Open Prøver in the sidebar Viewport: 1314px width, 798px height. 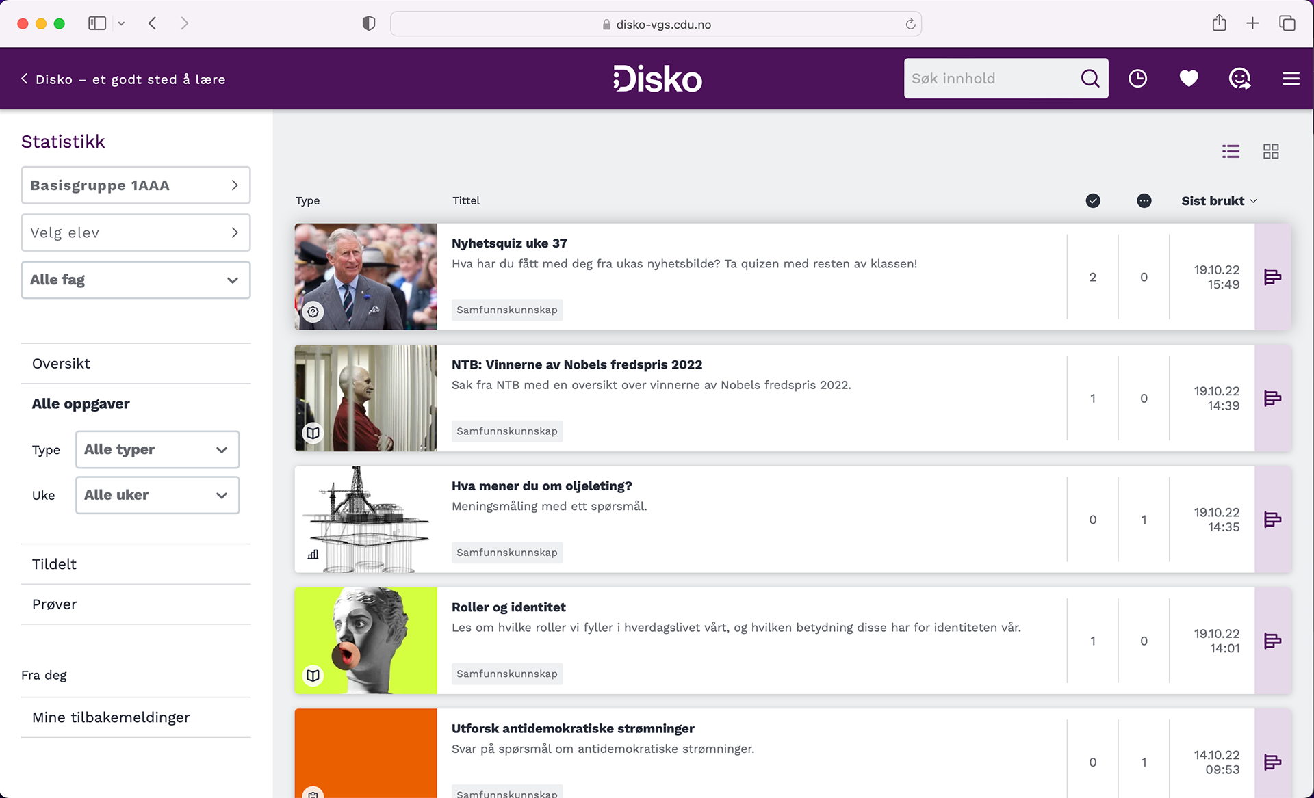[x=55, y=604]
